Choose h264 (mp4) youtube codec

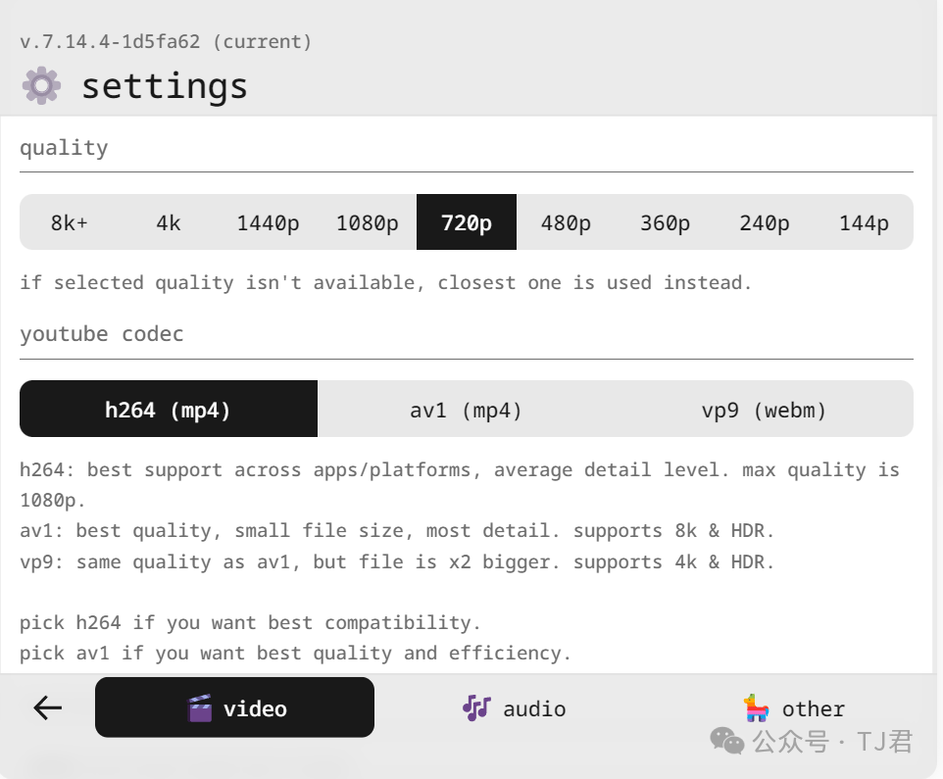click(169, 410)
